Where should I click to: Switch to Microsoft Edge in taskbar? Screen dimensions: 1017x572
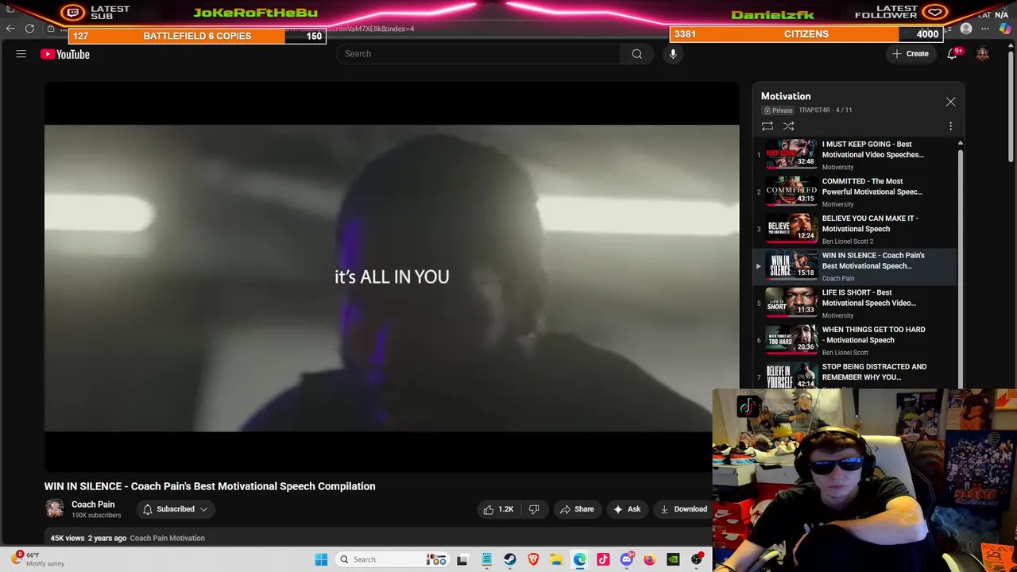[x=580, y=559]
